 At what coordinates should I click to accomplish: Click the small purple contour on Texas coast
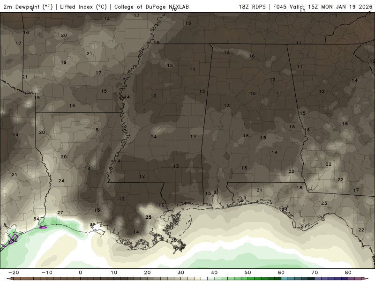(43, 227)
